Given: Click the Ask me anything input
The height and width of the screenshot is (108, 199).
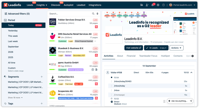Looking at the screenshot, I should pyautogui.click(x=179, y=101).
